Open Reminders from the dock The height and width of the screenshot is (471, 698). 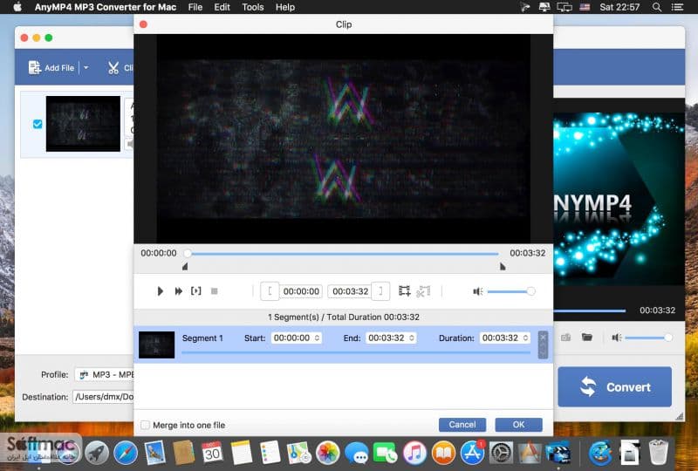coord(270,454)
